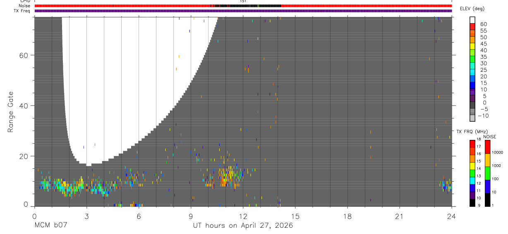Click the cyan swatch in TX FRQ legend
Image resolution: width=508 pixels, height=234 pixels.
[x=472, y=181]
